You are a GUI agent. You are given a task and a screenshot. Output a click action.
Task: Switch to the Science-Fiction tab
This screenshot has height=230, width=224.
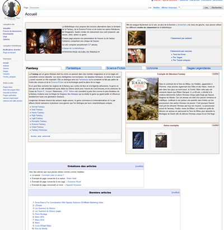click(123, 68)
